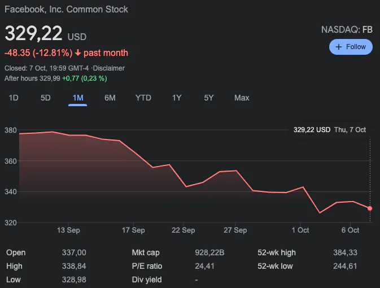Click the Open value 337,00
Image resolution: width=380 pixels, height=288 pixels.
[x=74, y=252]
